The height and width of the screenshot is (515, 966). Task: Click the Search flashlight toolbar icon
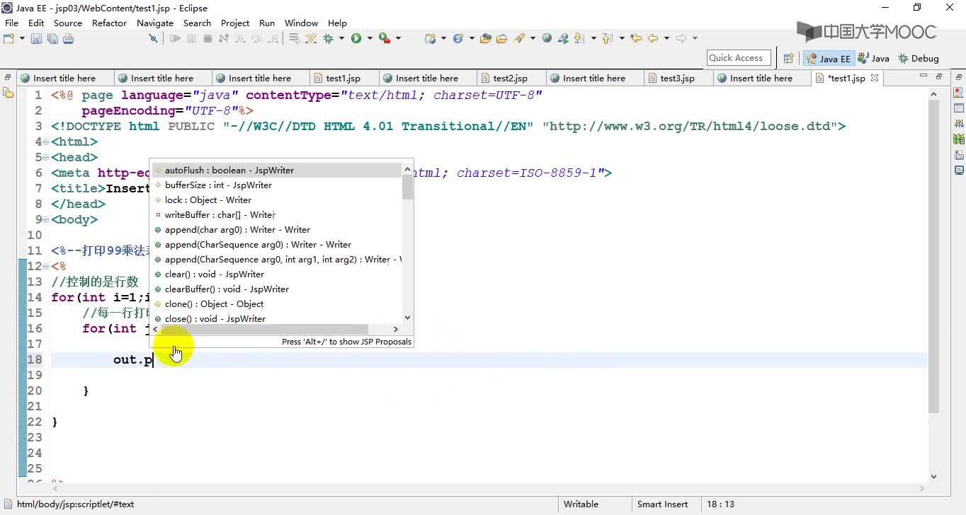point(519,38)
